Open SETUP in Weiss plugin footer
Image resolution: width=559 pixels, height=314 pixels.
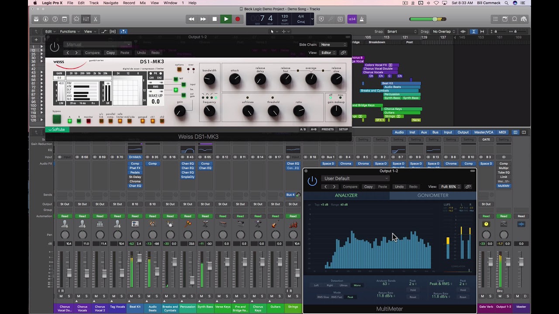344,130
